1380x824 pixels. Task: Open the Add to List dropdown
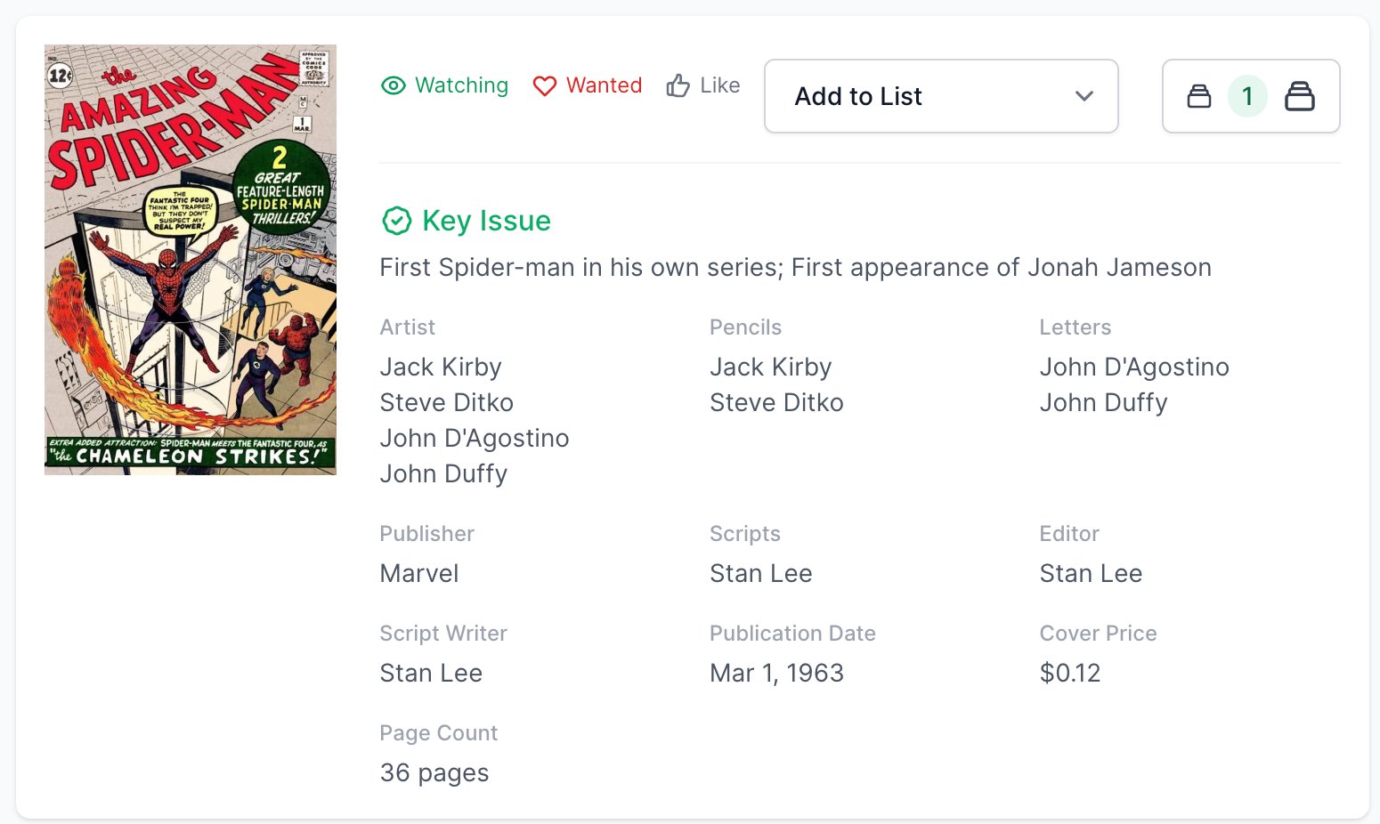(940, 96)
